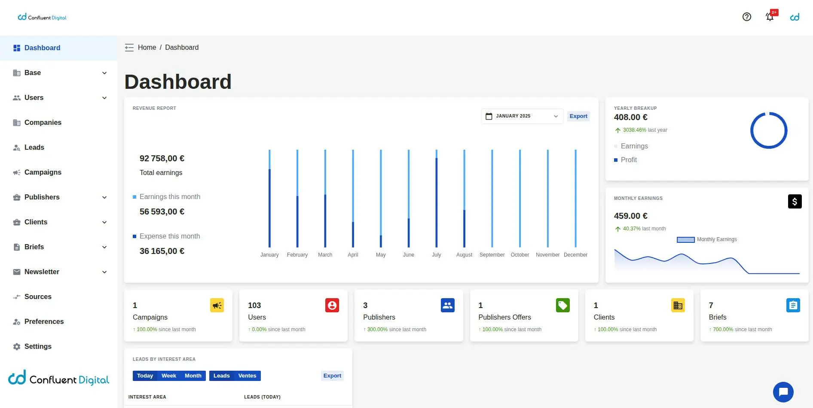Switch the leads range to Week
Screen dimensions: 813x408
point(168,376)
